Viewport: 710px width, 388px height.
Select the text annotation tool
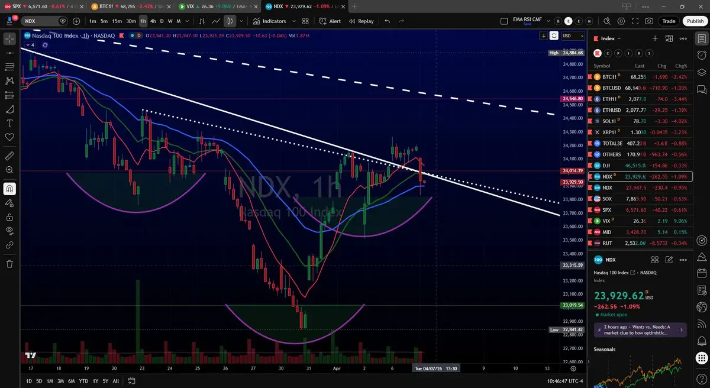[x=9, y=123]
